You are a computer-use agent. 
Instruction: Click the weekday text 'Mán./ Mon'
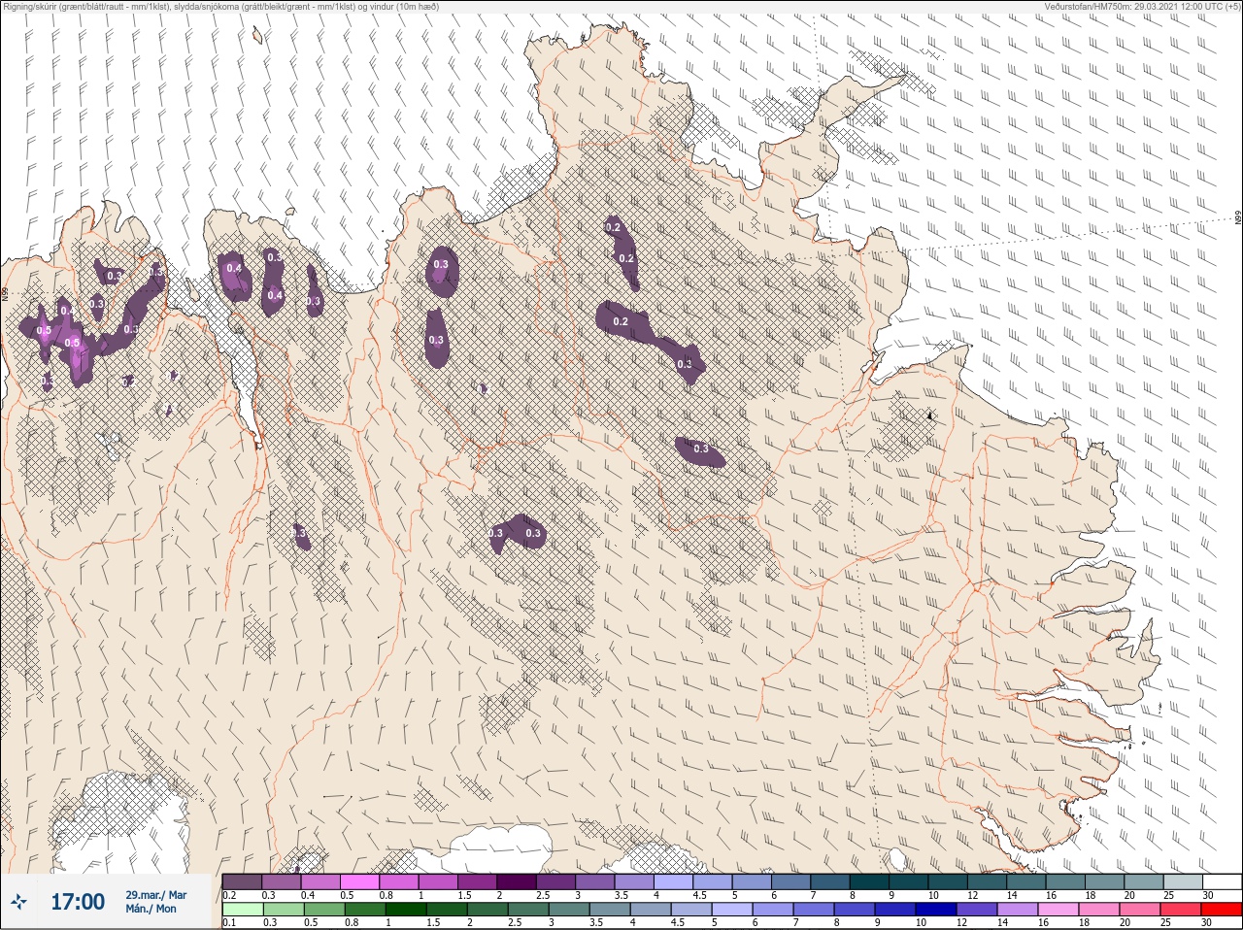(x=151, y=909)
